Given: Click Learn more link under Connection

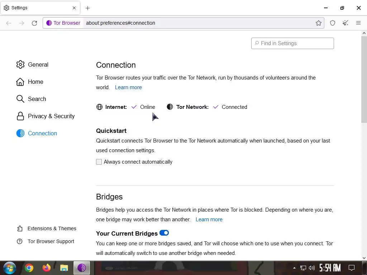Looking at the screenshot, I should tap(128, 87).
